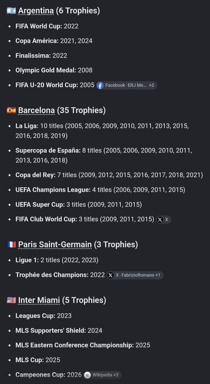Expand the +3 sources next to Wikipedia

click(x=116, y=375)
